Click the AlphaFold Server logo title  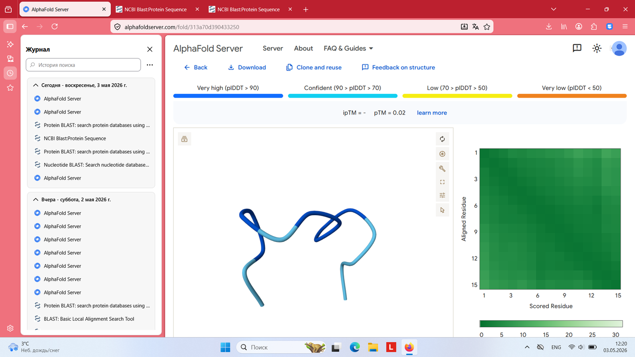point(208,49)
